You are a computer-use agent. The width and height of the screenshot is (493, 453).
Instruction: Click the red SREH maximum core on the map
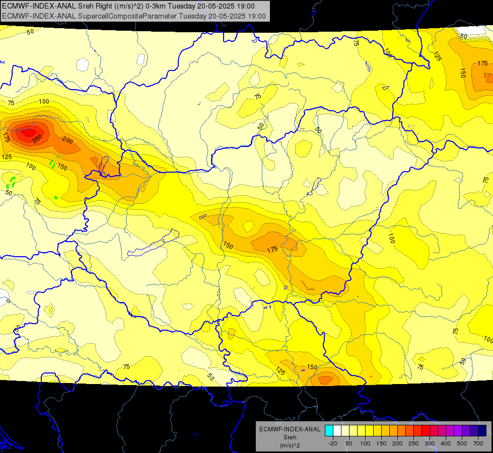point(29,132)
